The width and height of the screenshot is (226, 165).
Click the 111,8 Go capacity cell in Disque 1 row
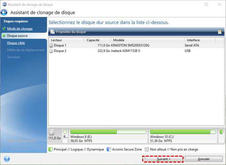(104, 45)
